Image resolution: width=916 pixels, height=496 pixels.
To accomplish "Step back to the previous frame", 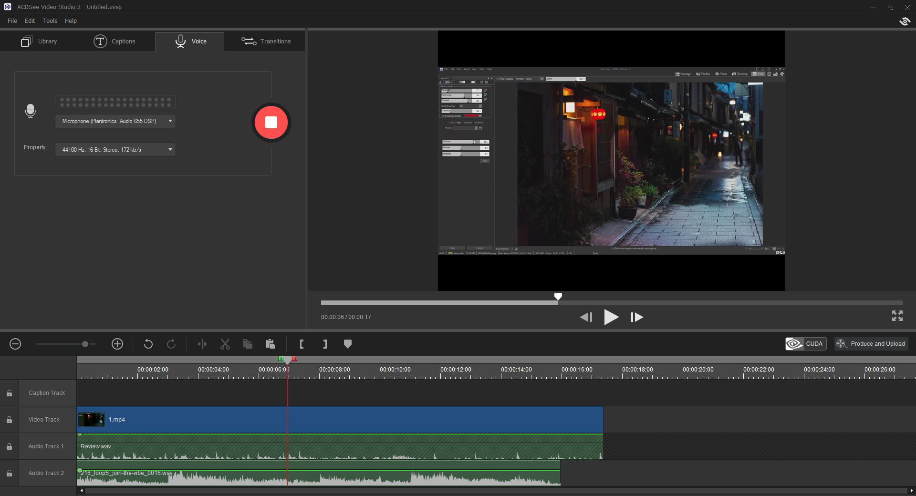I will [586, 317].
